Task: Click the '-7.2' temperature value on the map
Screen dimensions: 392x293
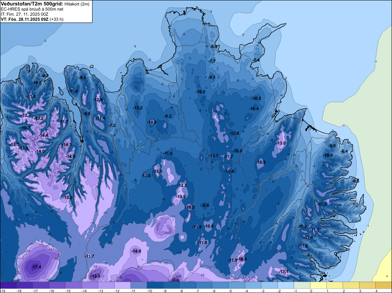Action: (x=113, y=125)
